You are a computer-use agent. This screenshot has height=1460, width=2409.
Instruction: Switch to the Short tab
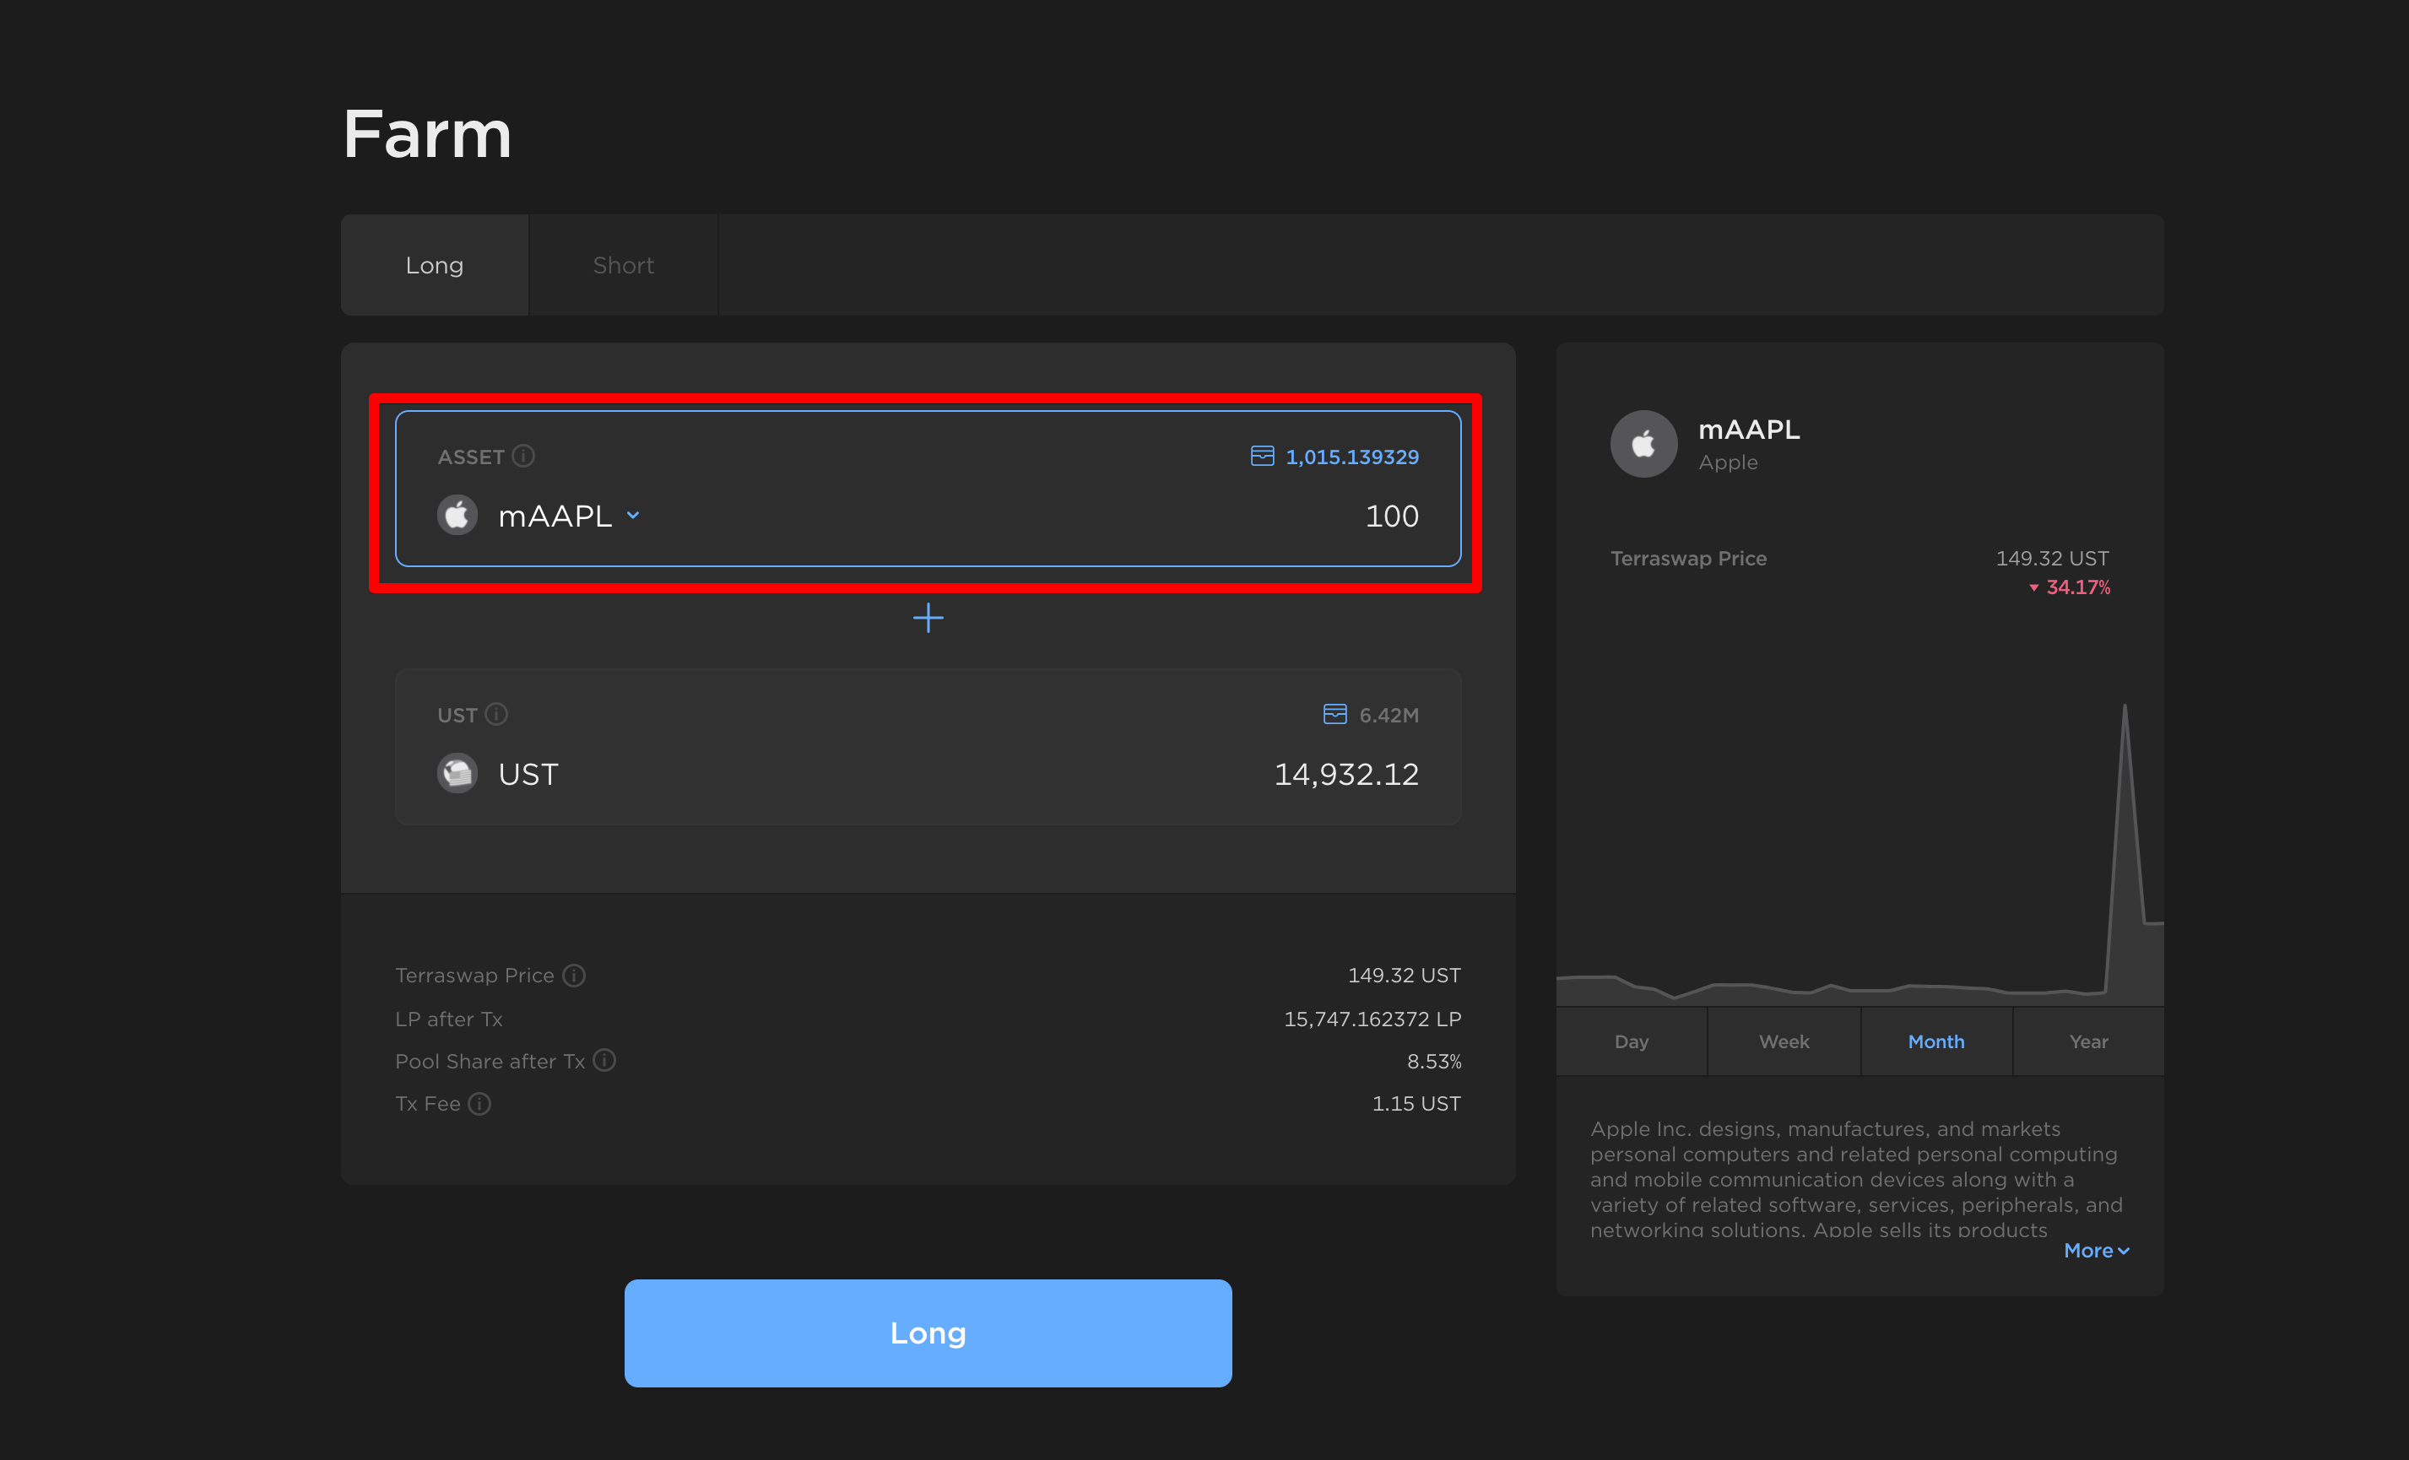[623, 265]
